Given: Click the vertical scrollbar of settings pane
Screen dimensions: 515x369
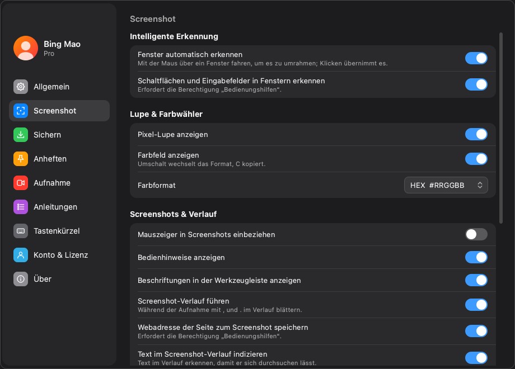Looking at the screenshot, I should point(501,128).
